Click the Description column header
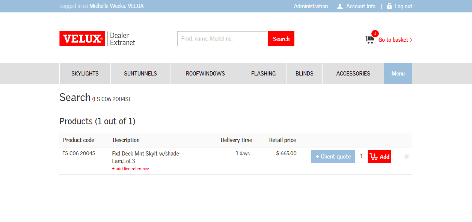472x222 pixels. click(x=126, y=140)
